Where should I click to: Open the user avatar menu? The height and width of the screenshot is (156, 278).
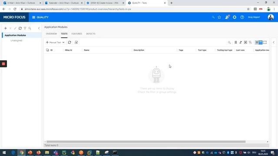point(271,17)
